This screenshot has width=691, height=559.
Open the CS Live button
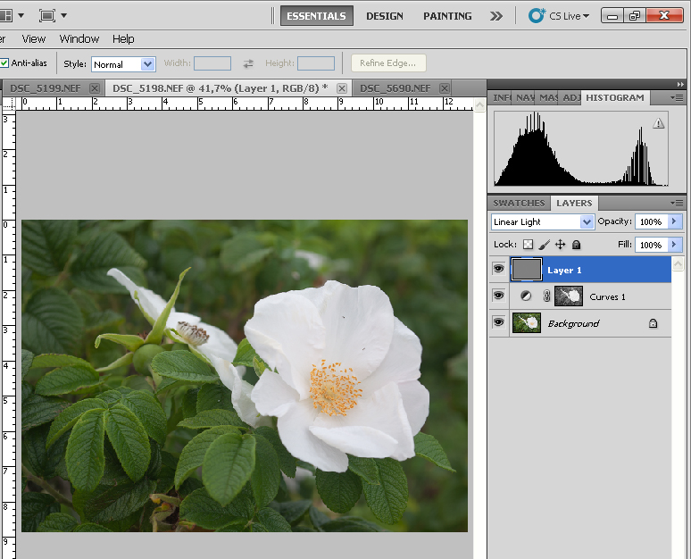point(560,16)
